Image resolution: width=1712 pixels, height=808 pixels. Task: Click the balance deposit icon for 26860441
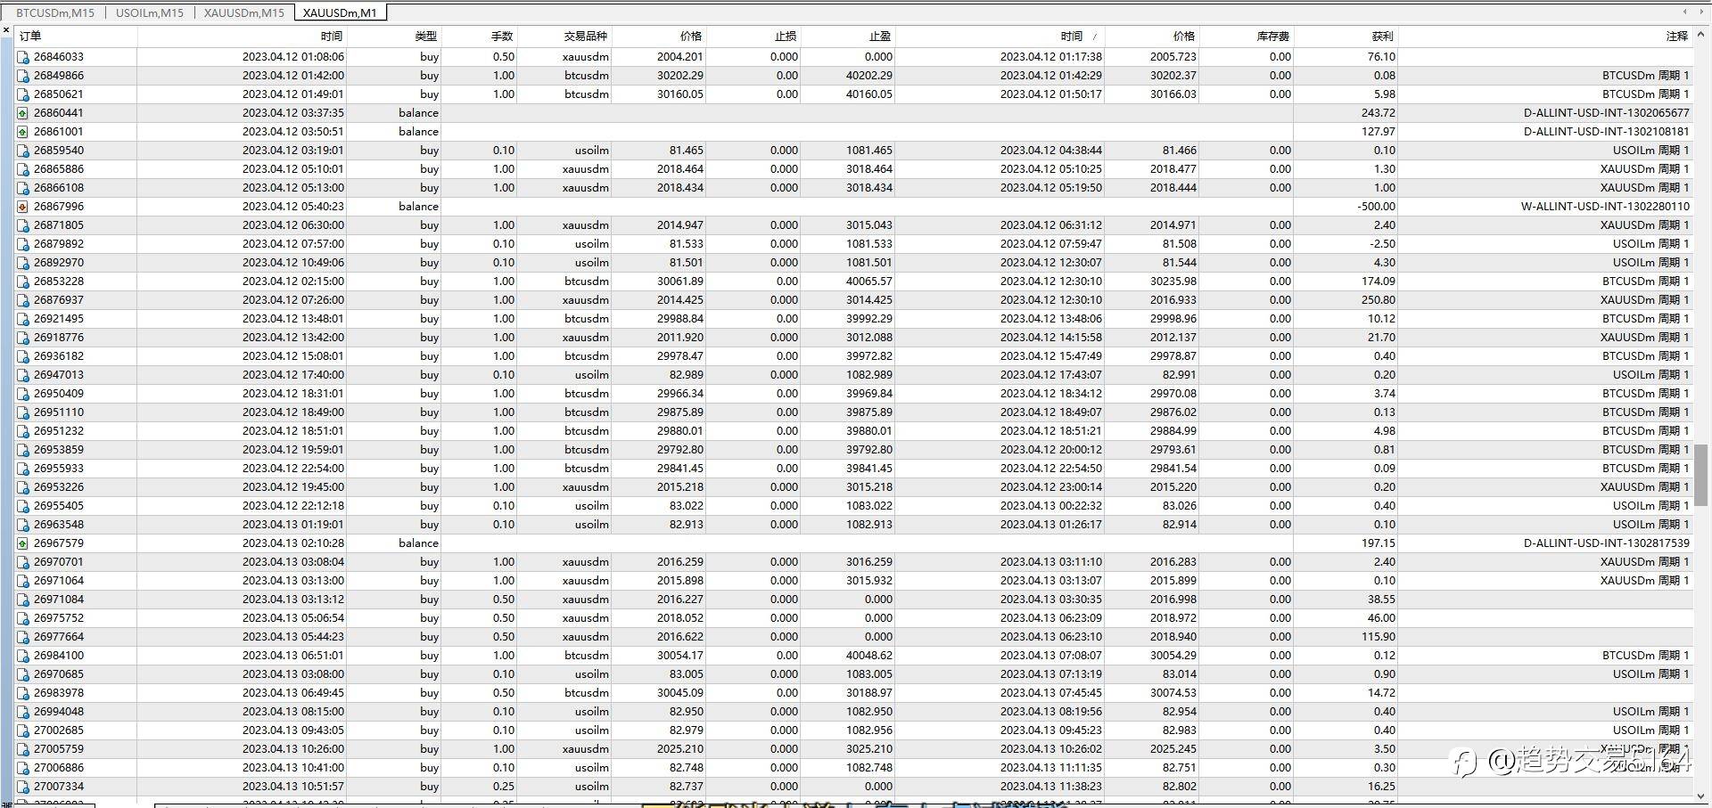point(23,113)
